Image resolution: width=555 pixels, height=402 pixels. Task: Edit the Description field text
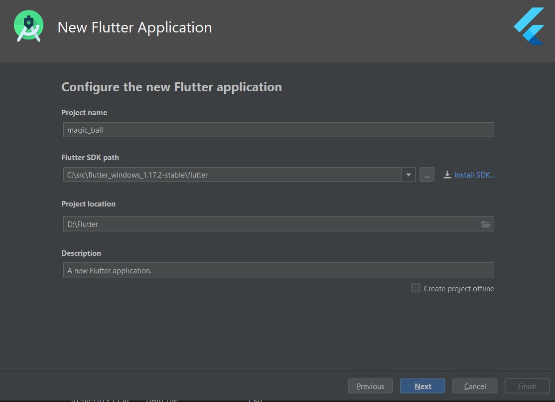pyautogui.click(x=278, y=270)
